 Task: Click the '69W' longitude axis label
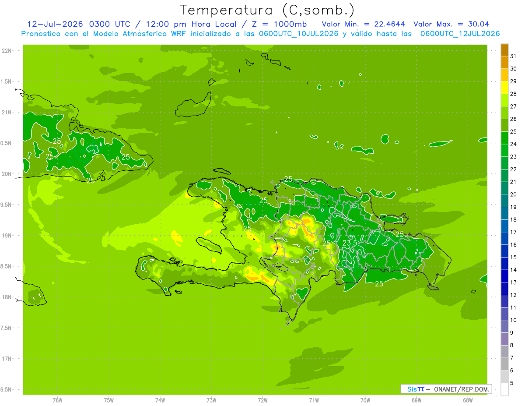(416, 400)
